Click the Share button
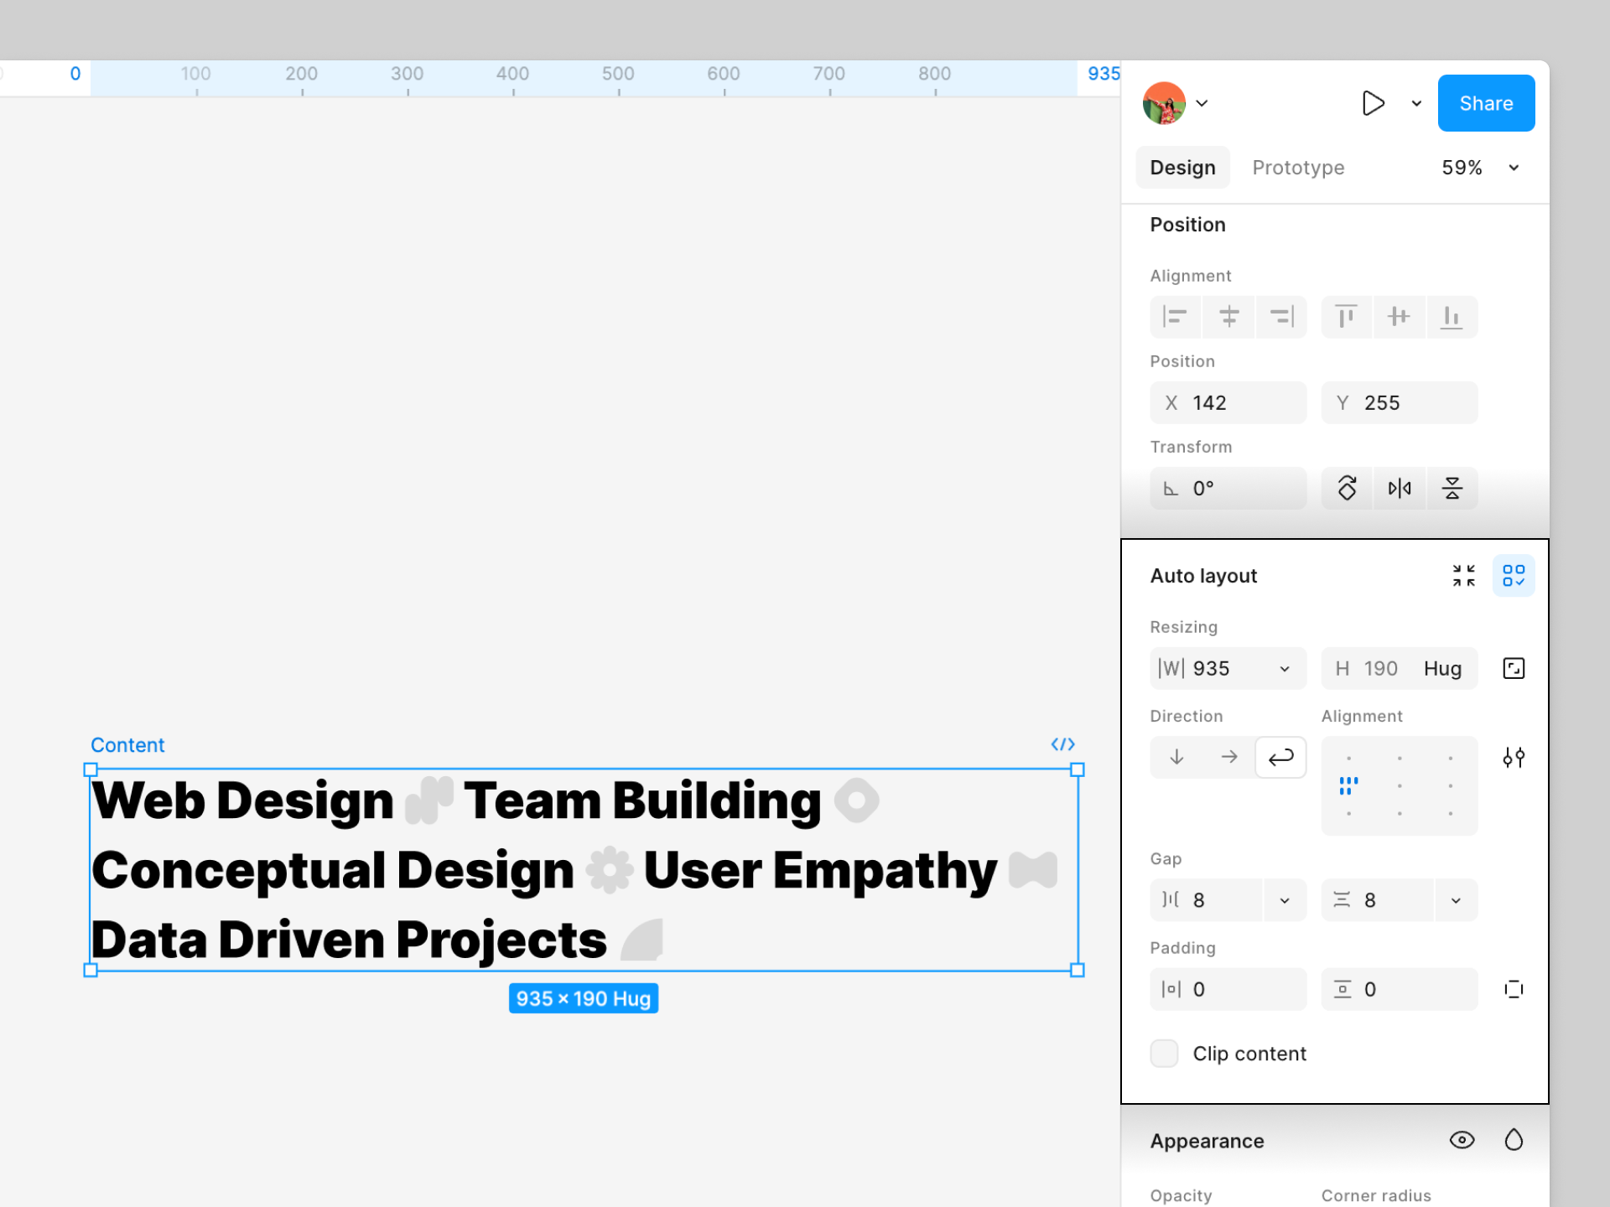The height and width of the screenshot is (1207, 1610). pos(1486,103)
